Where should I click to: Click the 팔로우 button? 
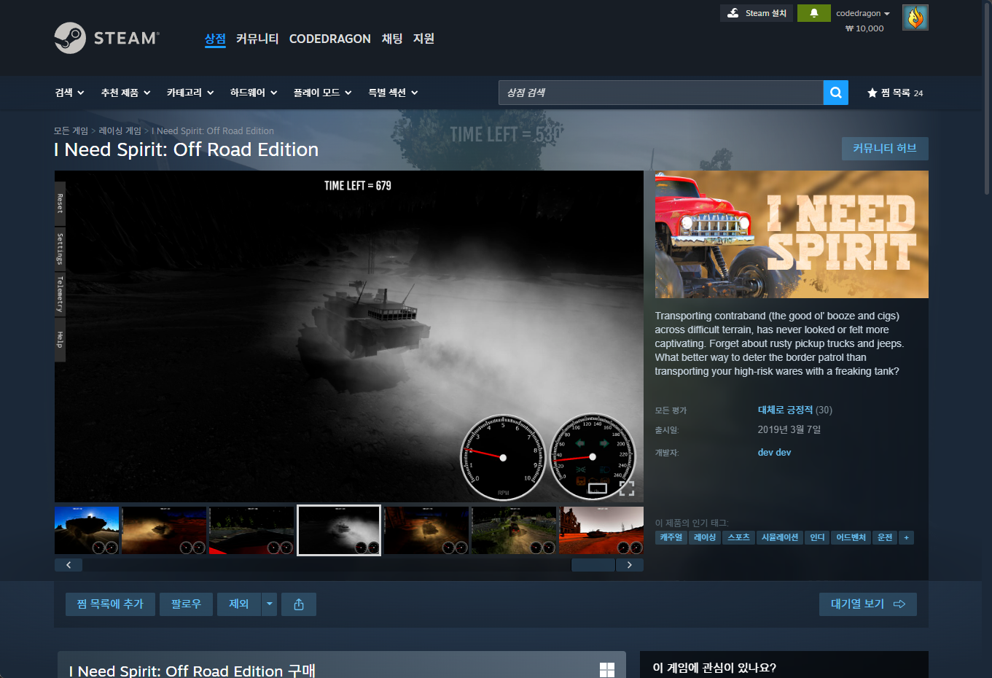(186, 604)
